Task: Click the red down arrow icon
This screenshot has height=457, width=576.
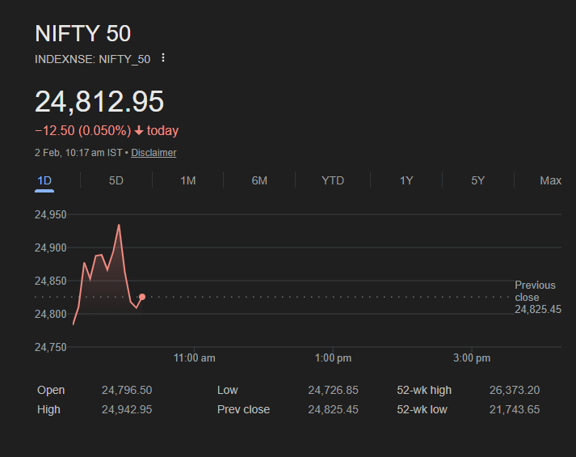Action: pyautogui.click(x=139, y=131)
